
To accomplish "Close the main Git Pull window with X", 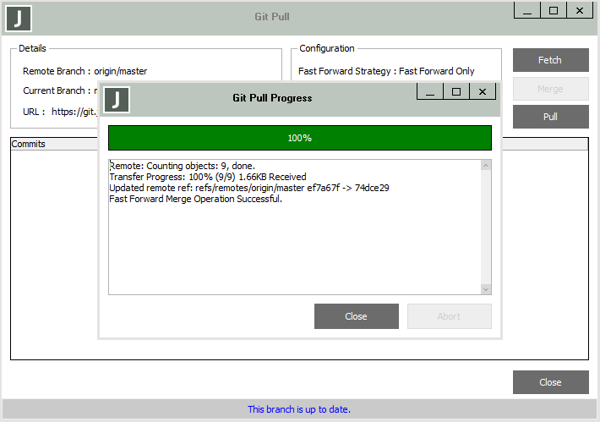I will [x=580, y=10].
